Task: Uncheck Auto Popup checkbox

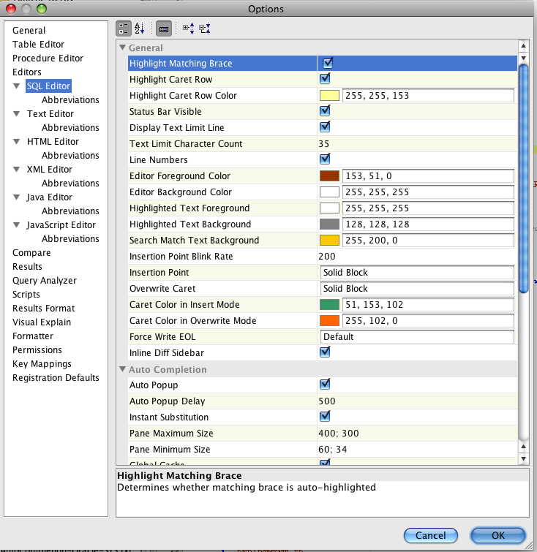Action: click(x=325, y=384)
